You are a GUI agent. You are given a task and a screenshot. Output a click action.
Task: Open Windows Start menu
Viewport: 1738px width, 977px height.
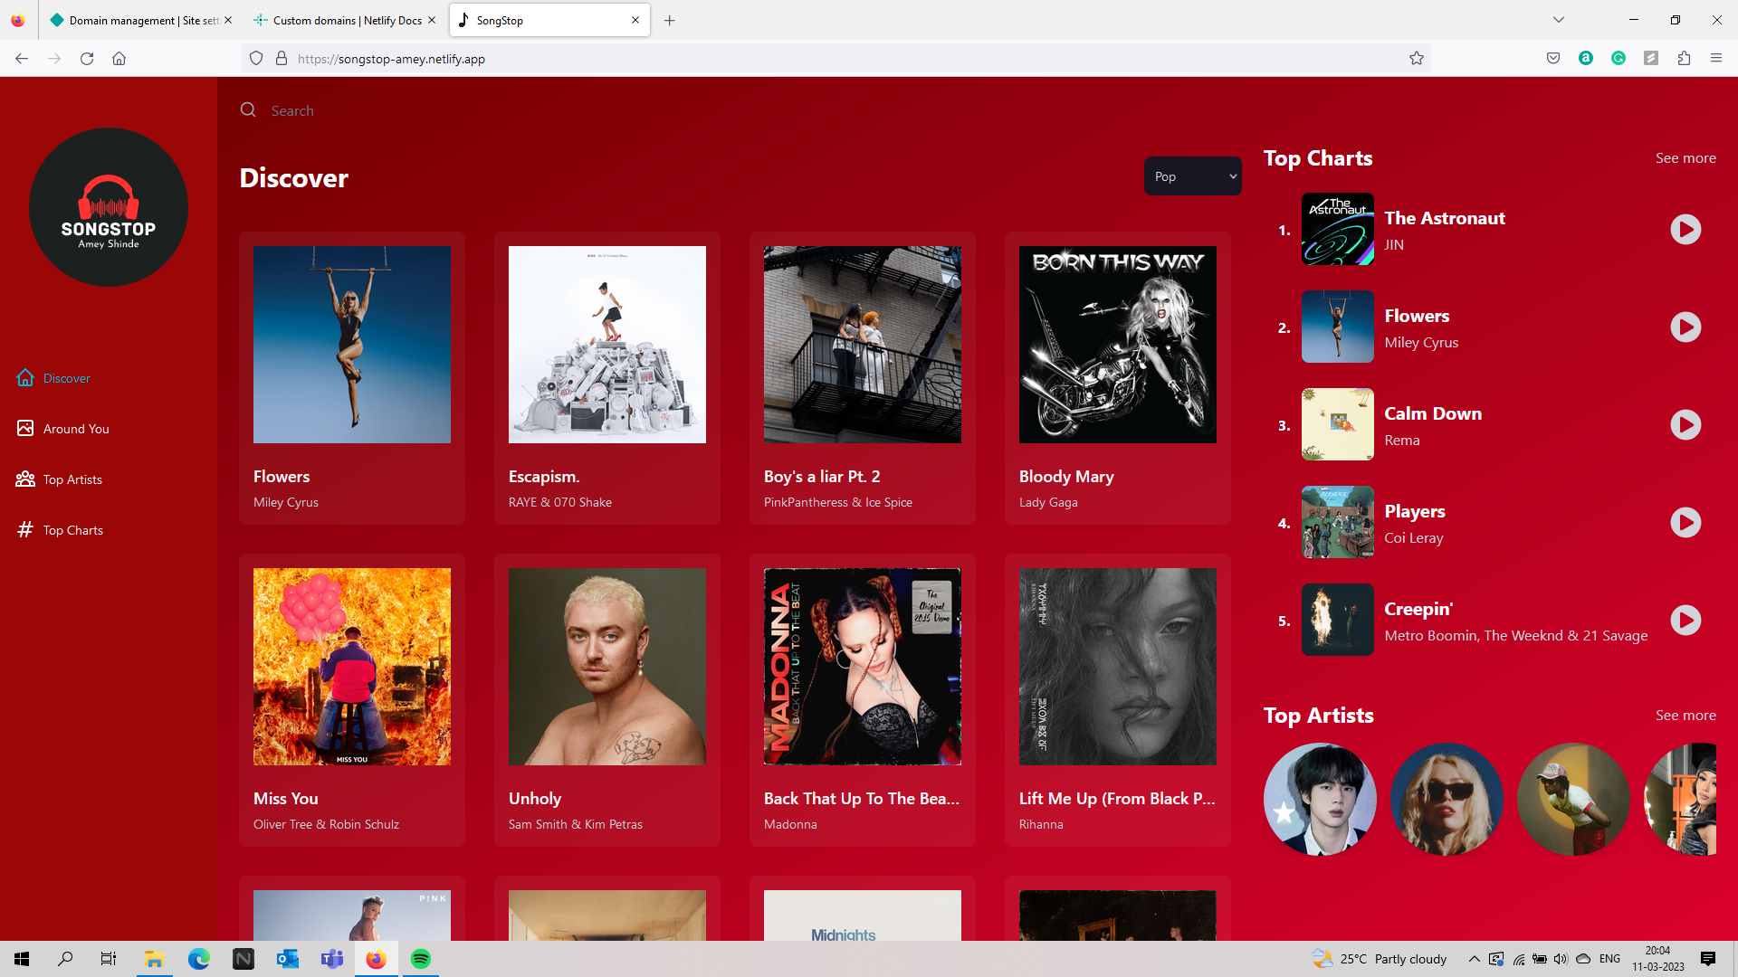22,959
